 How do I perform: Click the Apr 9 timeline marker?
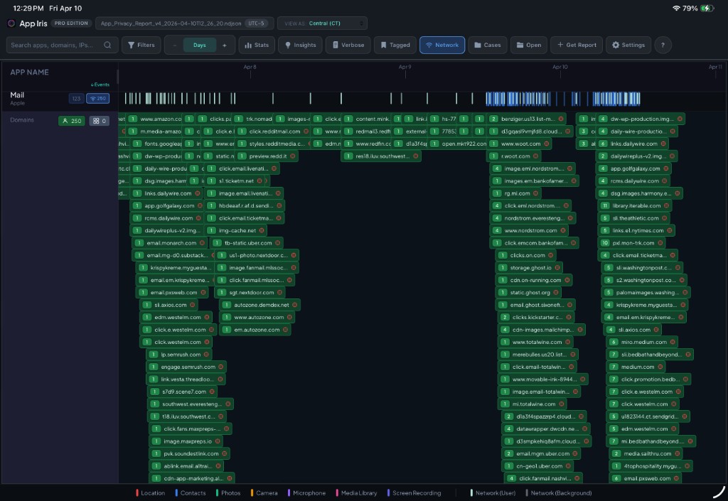click(x=405, y=68)
